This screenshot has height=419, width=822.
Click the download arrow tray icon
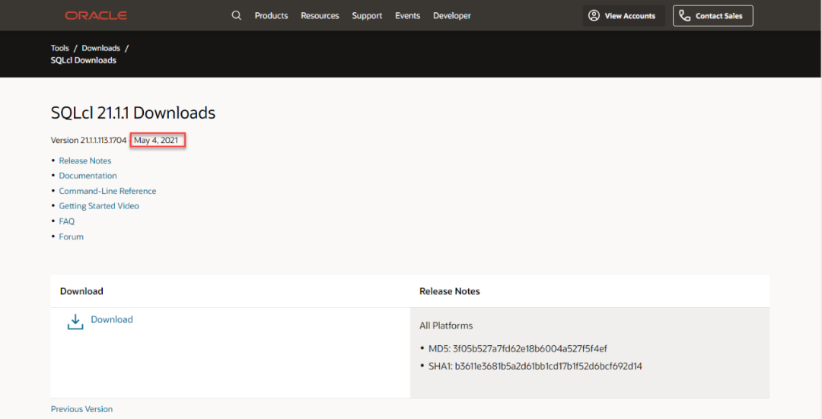75,322
